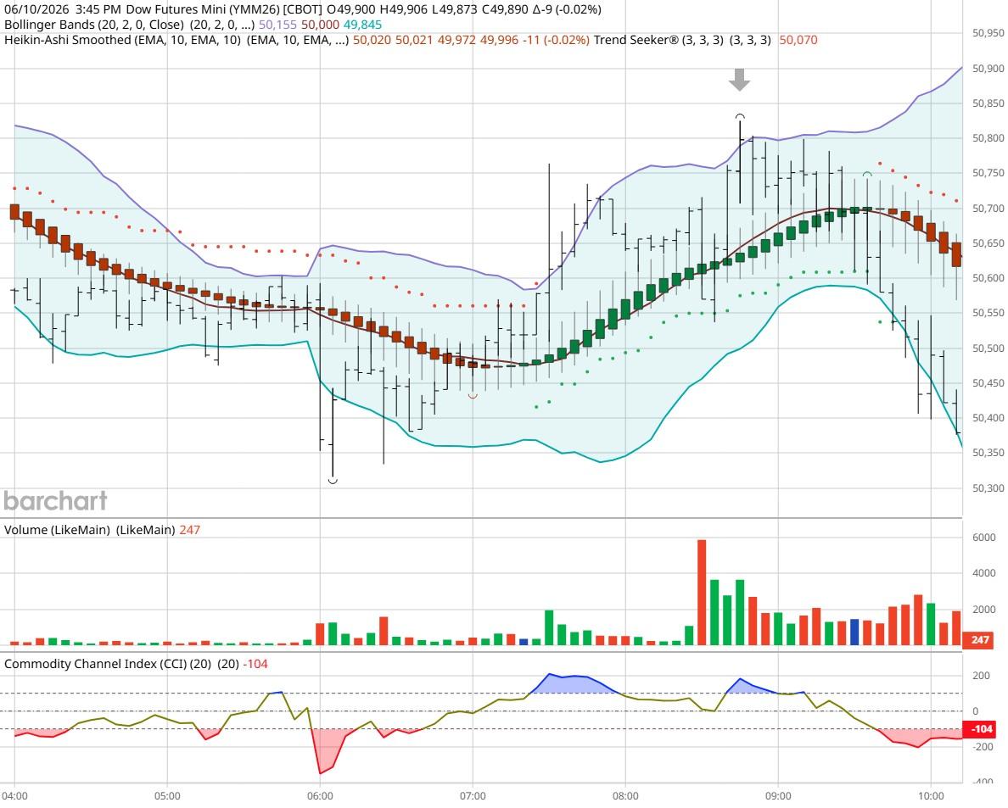1008x808 pixels.
Task: Click the 05:00 time axis label
Action: pos(167,796)
